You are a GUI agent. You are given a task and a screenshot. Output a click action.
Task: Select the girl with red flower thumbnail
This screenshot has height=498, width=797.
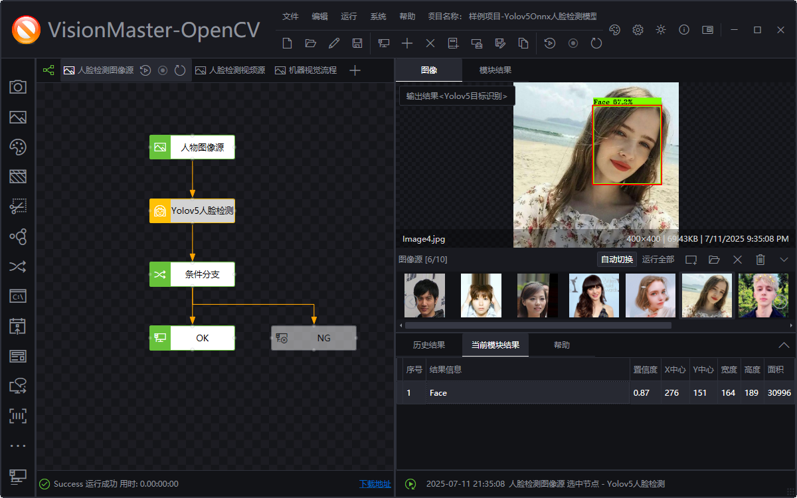pyautogui.click(x=707, y=295)
